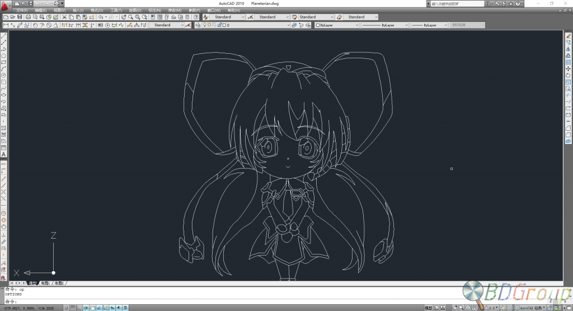This screenshot has height=311, width=573.
Task: Select the Rotate tool in modify toolbar
Action: (x=569, y=76)
